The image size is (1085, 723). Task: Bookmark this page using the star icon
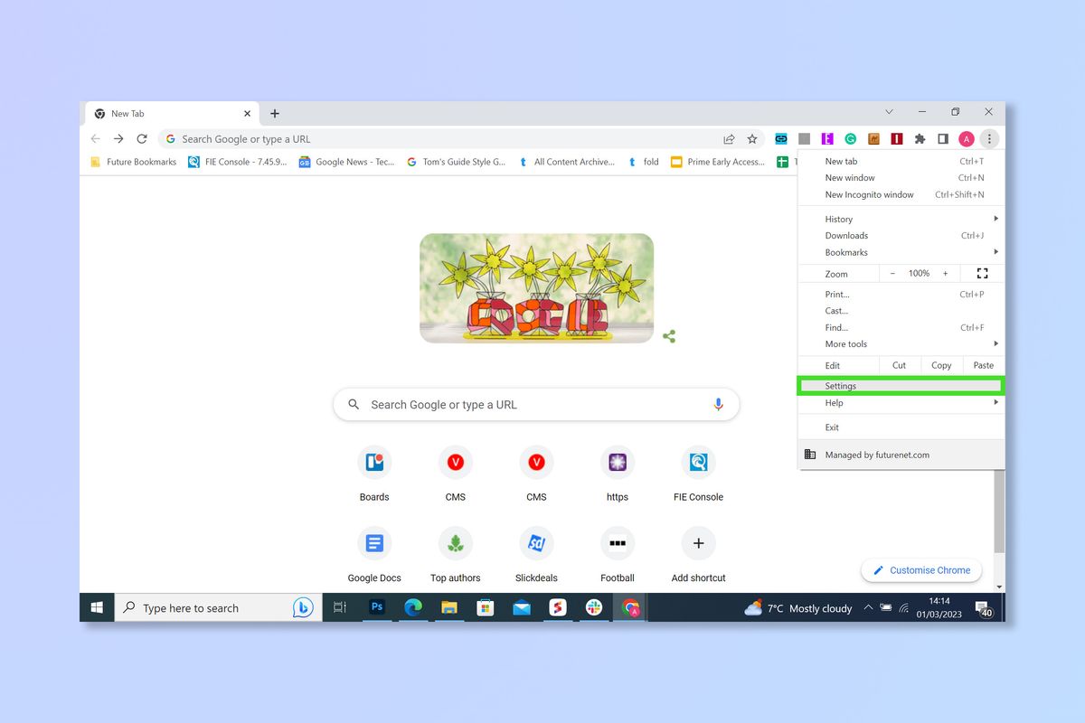752,138
